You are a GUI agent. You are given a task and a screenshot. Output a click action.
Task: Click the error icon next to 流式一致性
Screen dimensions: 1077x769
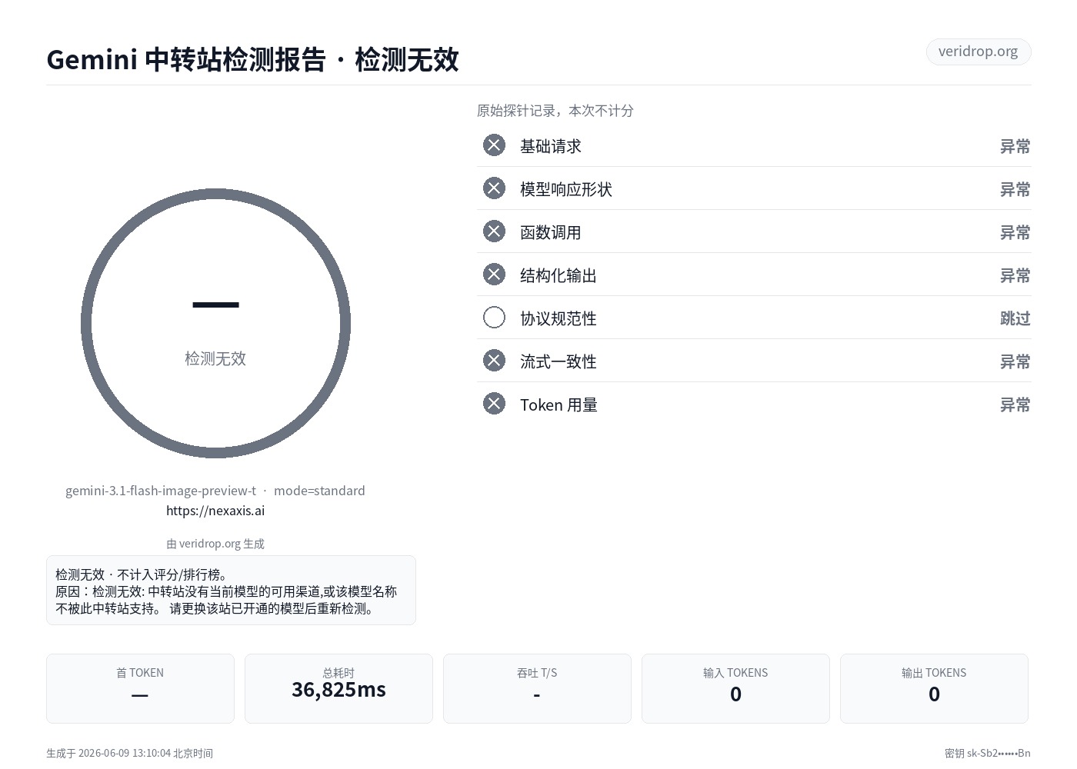pyautogui.click(x=494, y=361)
